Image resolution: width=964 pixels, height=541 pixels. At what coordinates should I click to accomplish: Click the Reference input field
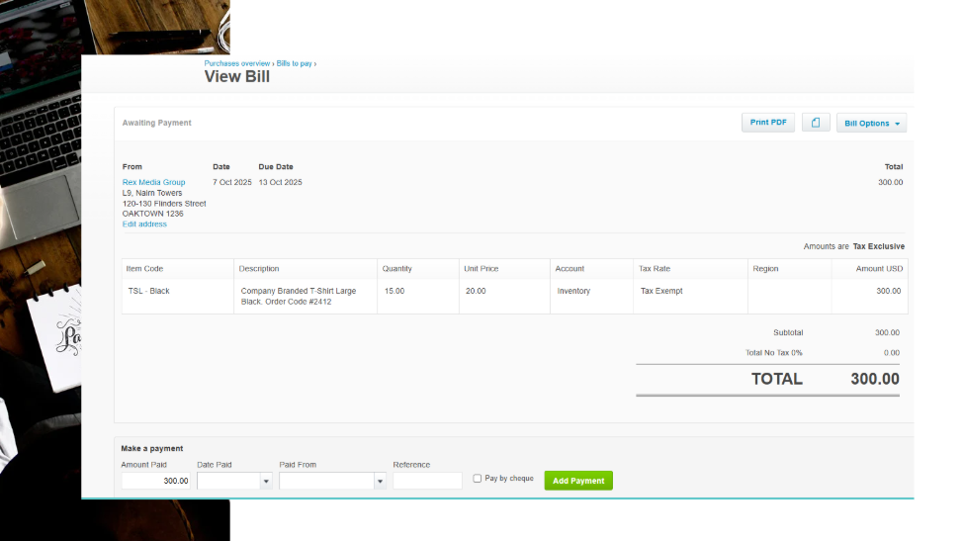click(x=427, y=481)
